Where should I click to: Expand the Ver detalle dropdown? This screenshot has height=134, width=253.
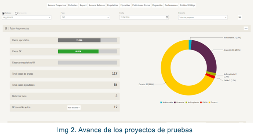74,108
